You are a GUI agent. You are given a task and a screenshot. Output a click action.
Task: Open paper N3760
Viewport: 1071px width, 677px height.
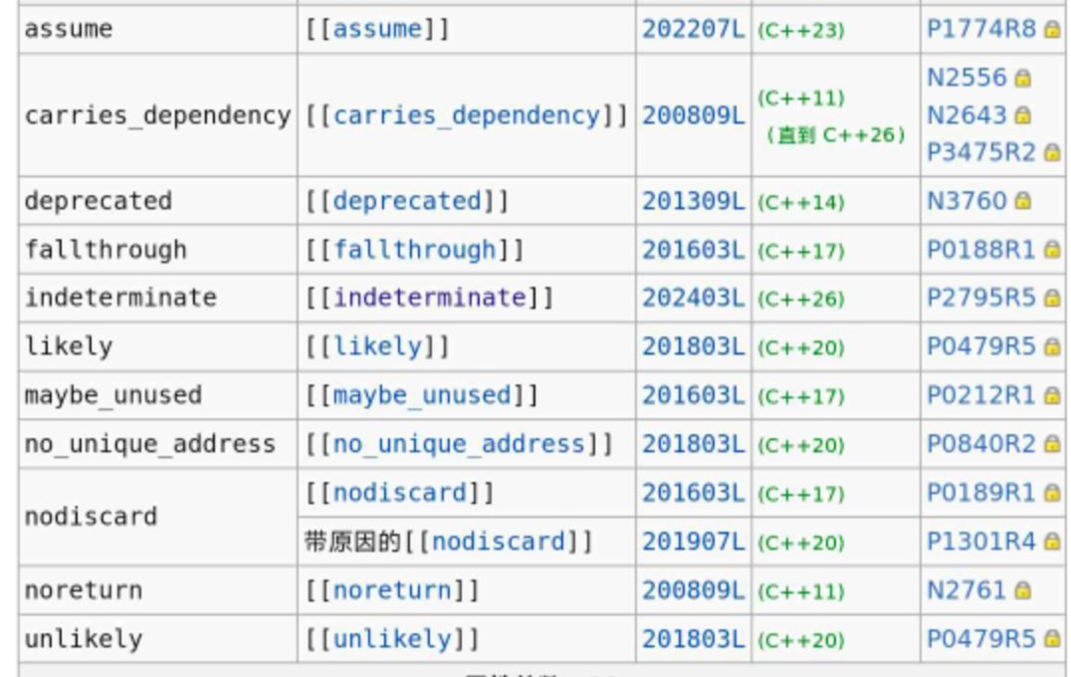(966, 201)
